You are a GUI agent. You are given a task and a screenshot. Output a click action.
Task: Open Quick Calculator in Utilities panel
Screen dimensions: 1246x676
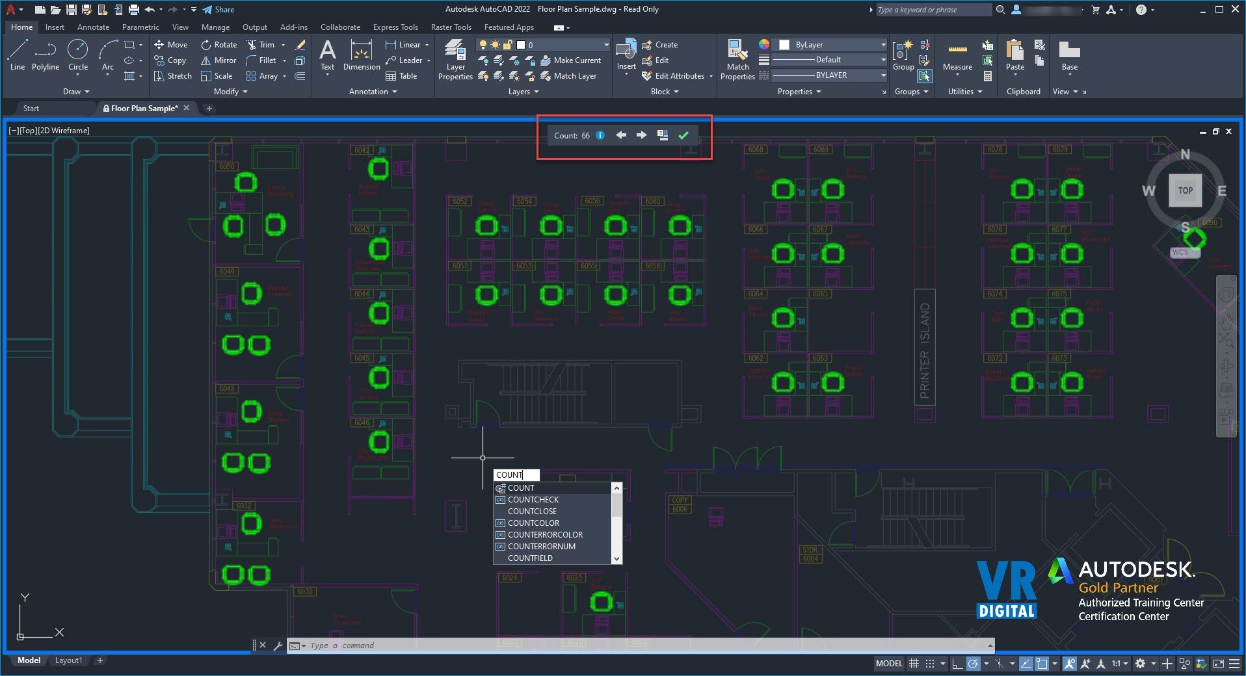988,76
